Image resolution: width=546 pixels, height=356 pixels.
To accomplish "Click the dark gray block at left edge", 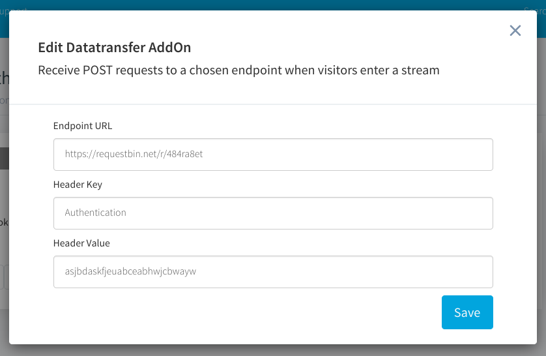I will (x=4, y=158).
